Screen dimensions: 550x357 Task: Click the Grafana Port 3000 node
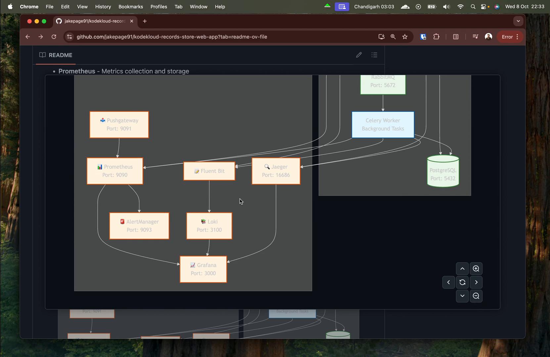203,269
